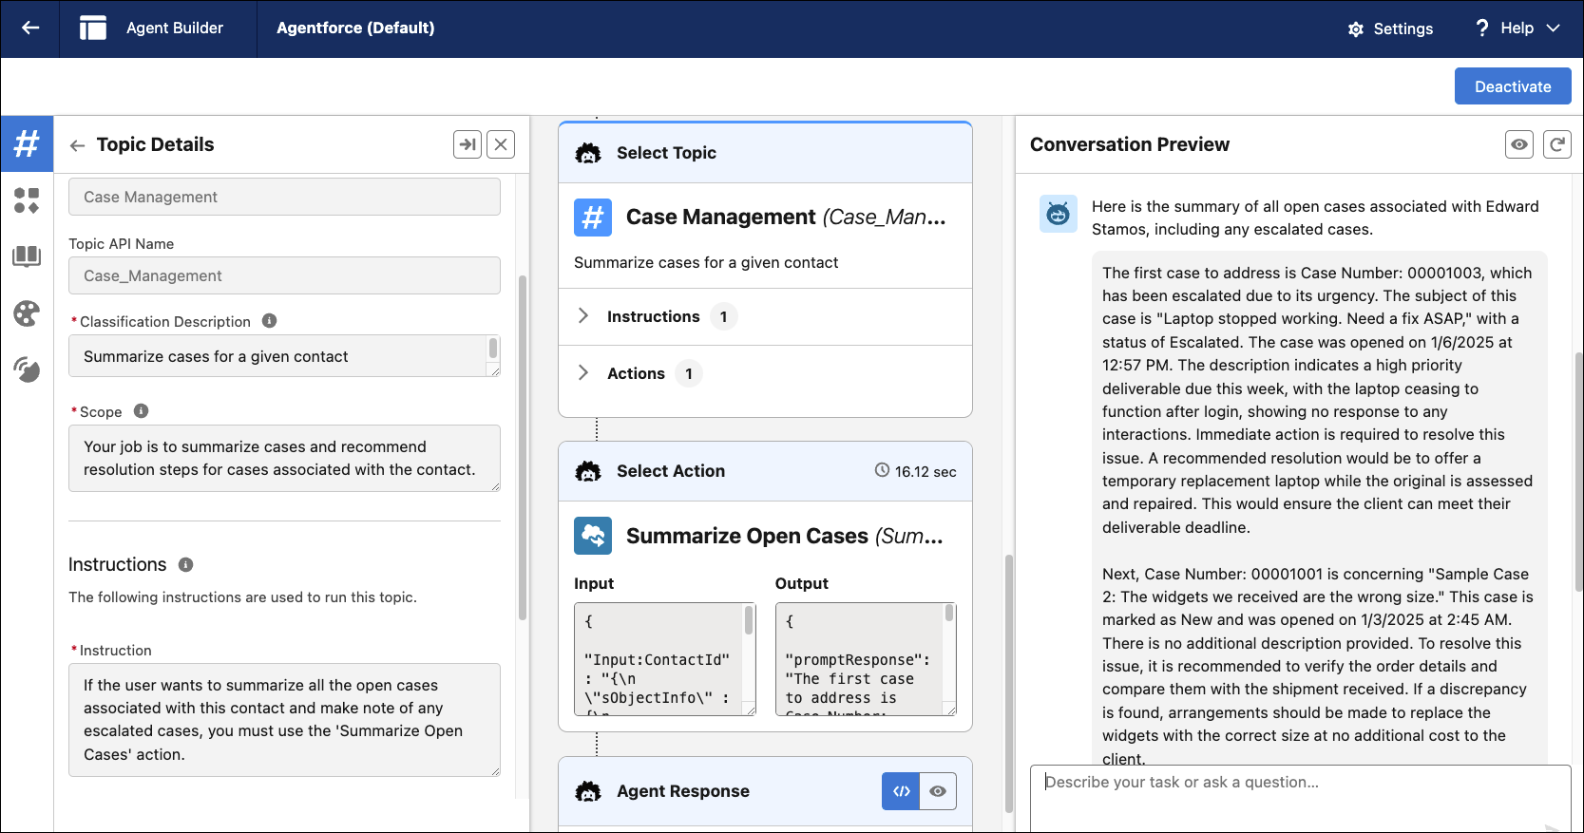Open the Help dropdown menu
This screenshot has width=1584, height=833.
pyautogui.click(x=1517, y=28)
